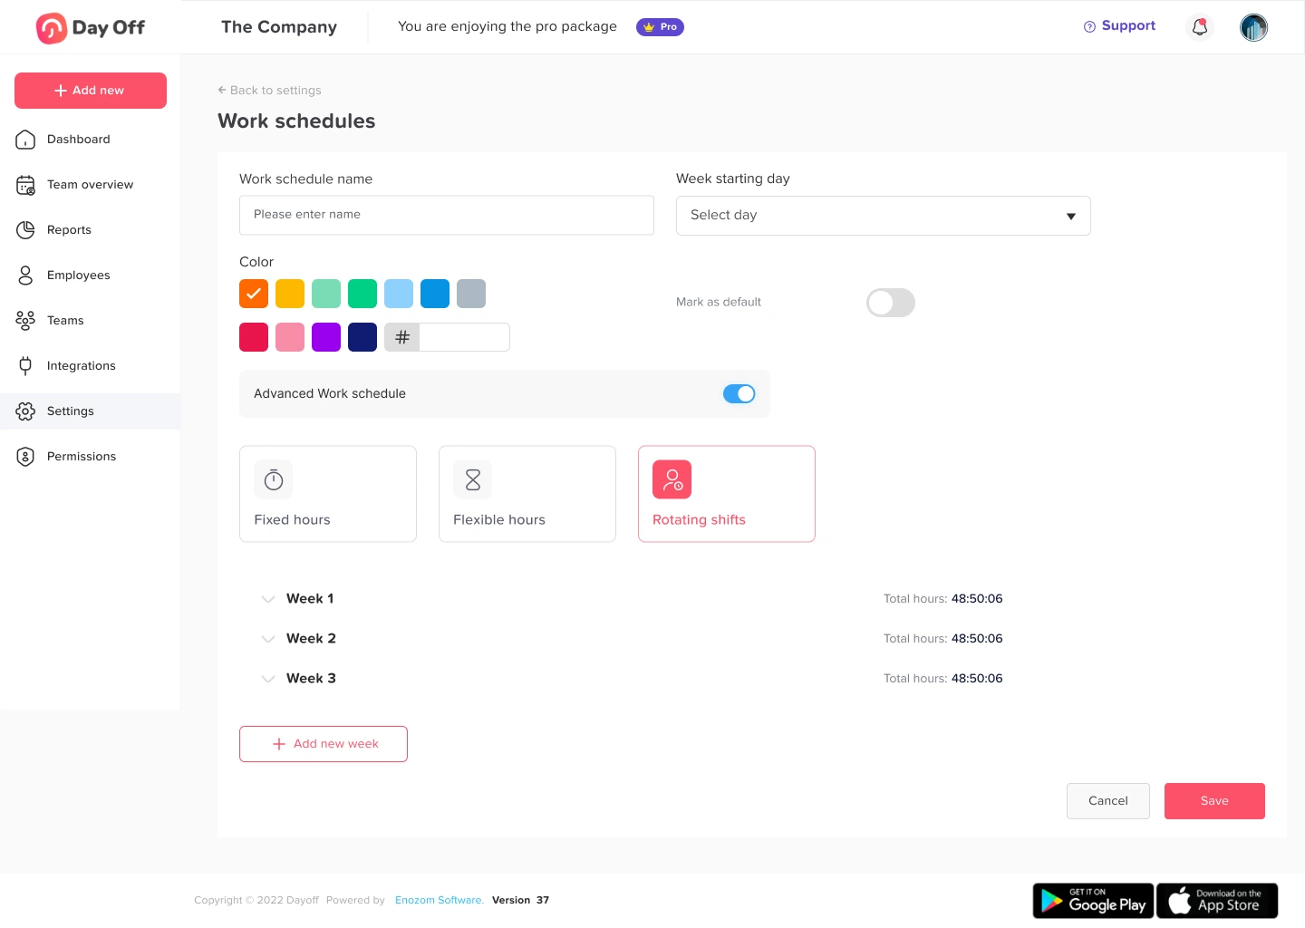Open the App Store download badge
The width and height of the screenshot is (1305, 928).
[x=1217, y=901]
